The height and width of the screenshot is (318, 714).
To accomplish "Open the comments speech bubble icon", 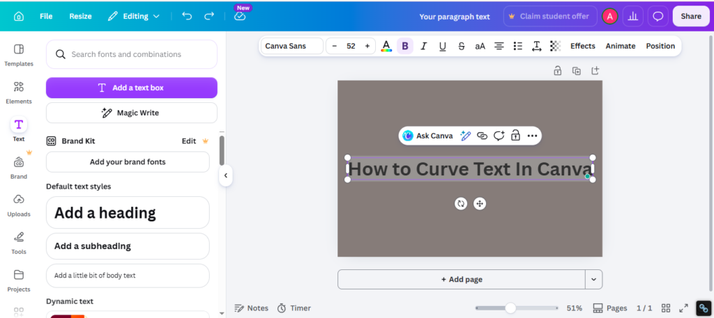I will (x=658, y=17).
